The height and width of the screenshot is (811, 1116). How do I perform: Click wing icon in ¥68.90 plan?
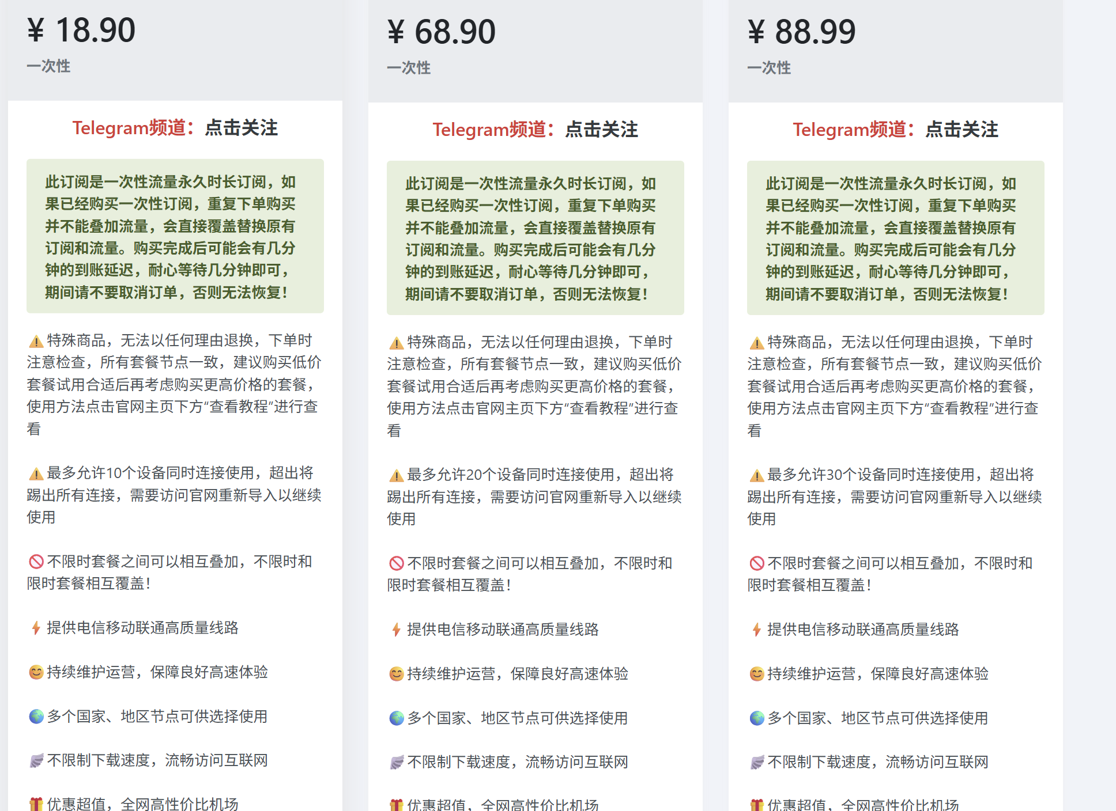coord(397,763)
